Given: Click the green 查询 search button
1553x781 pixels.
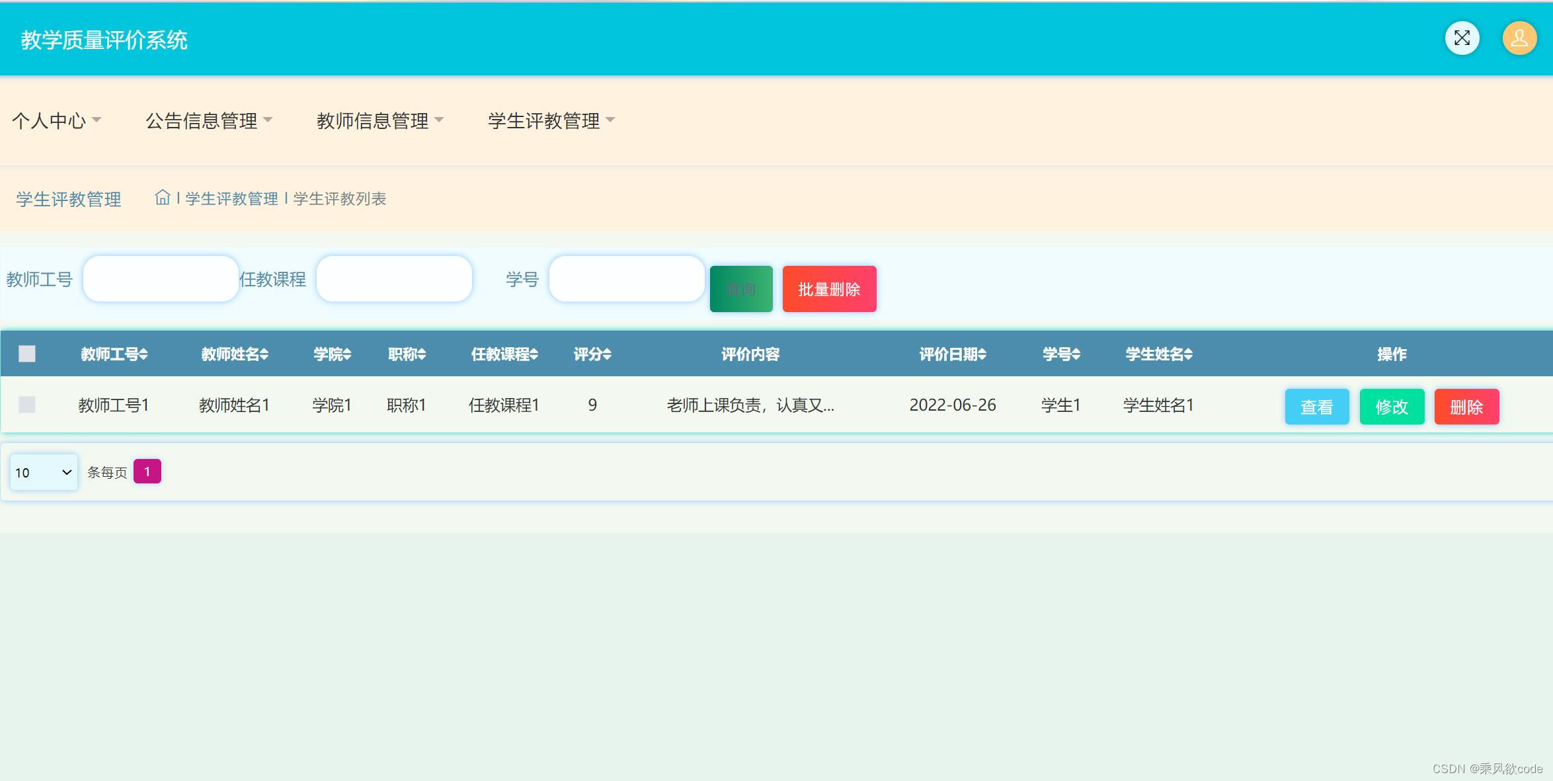Looking at the screenshot, I should tap(741, 289).
